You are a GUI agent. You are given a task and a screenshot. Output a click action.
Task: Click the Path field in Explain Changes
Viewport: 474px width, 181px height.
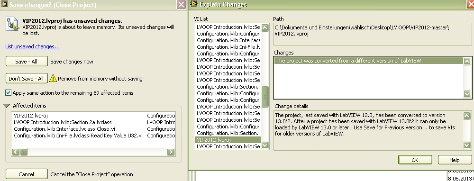373,34
